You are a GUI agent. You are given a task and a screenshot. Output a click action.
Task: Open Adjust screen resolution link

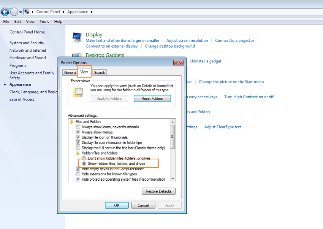tap(187, 41)
